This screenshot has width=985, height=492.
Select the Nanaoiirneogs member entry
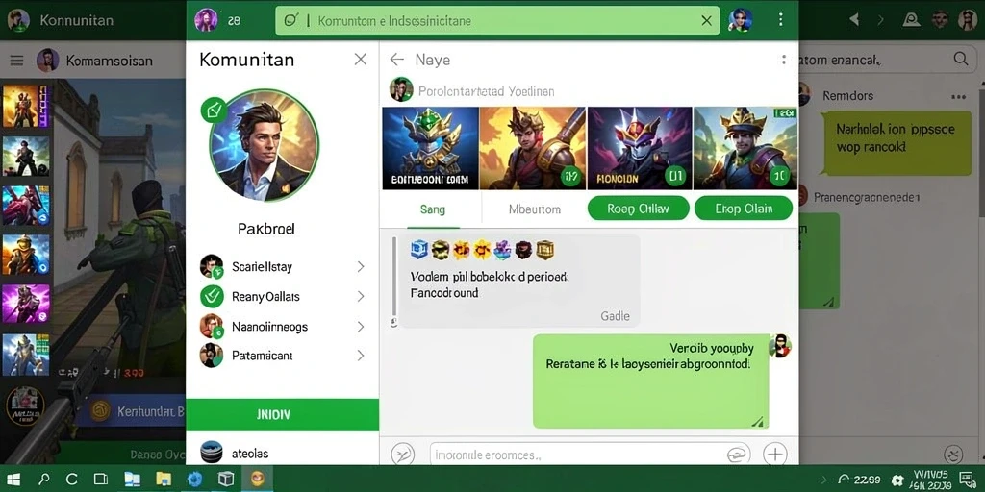pos(282,327)
